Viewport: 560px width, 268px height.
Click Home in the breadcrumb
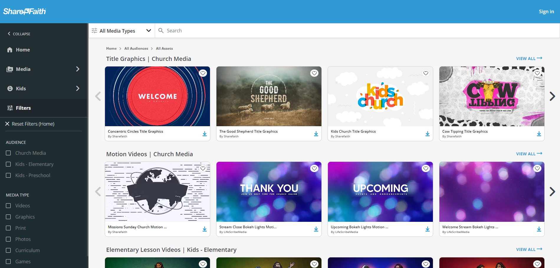[111, 49]
